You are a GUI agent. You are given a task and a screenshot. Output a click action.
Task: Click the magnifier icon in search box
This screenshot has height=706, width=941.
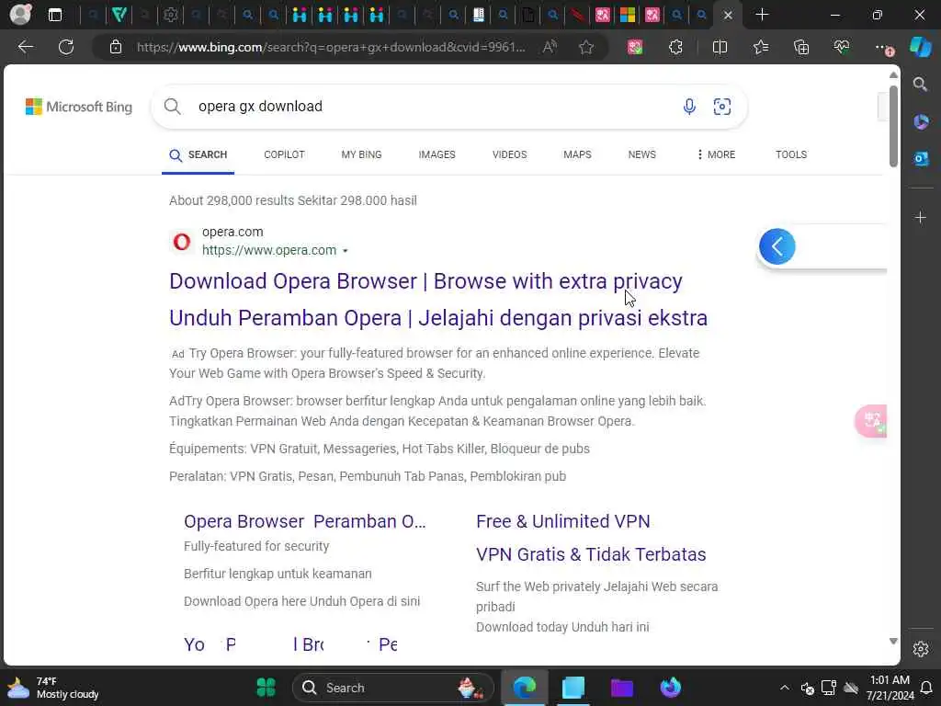click(172, 107)
